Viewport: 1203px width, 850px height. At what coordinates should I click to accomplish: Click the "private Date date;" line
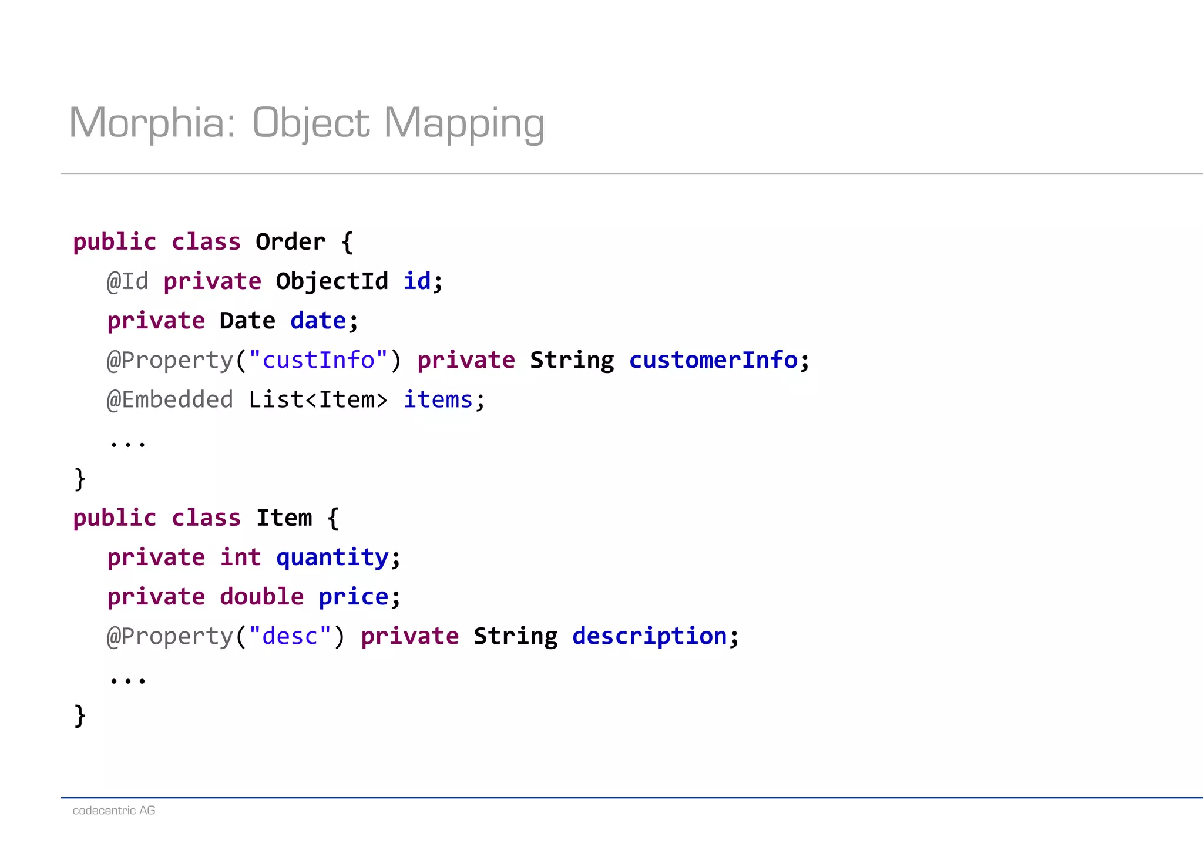point(233,321)
